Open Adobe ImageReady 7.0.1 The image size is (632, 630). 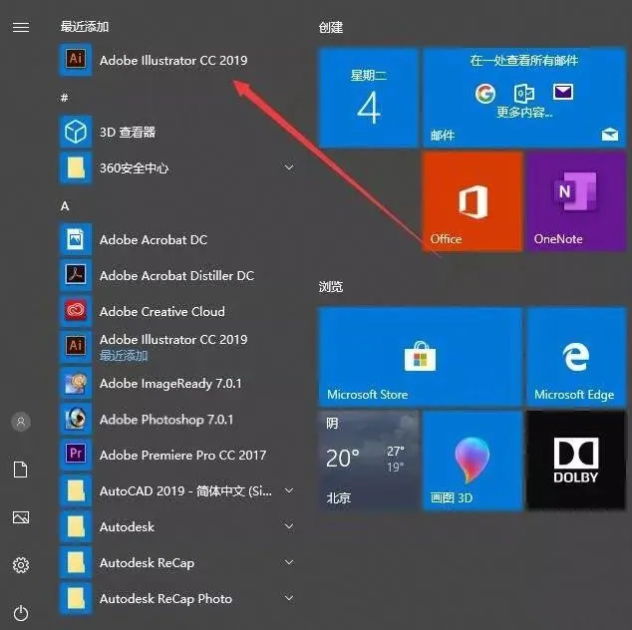(177, 383)
